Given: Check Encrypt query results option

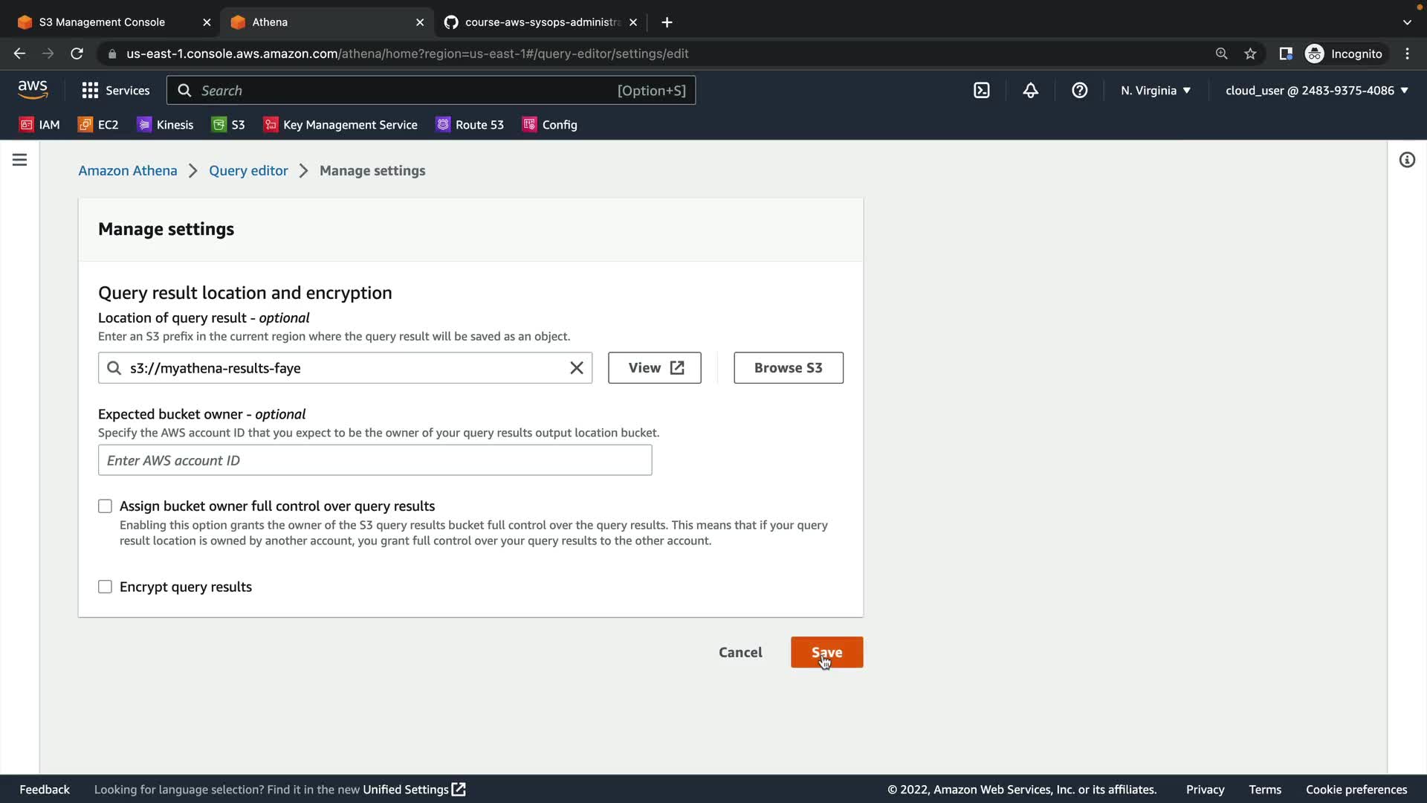Looking at the screenshot, I should point(105,587).
